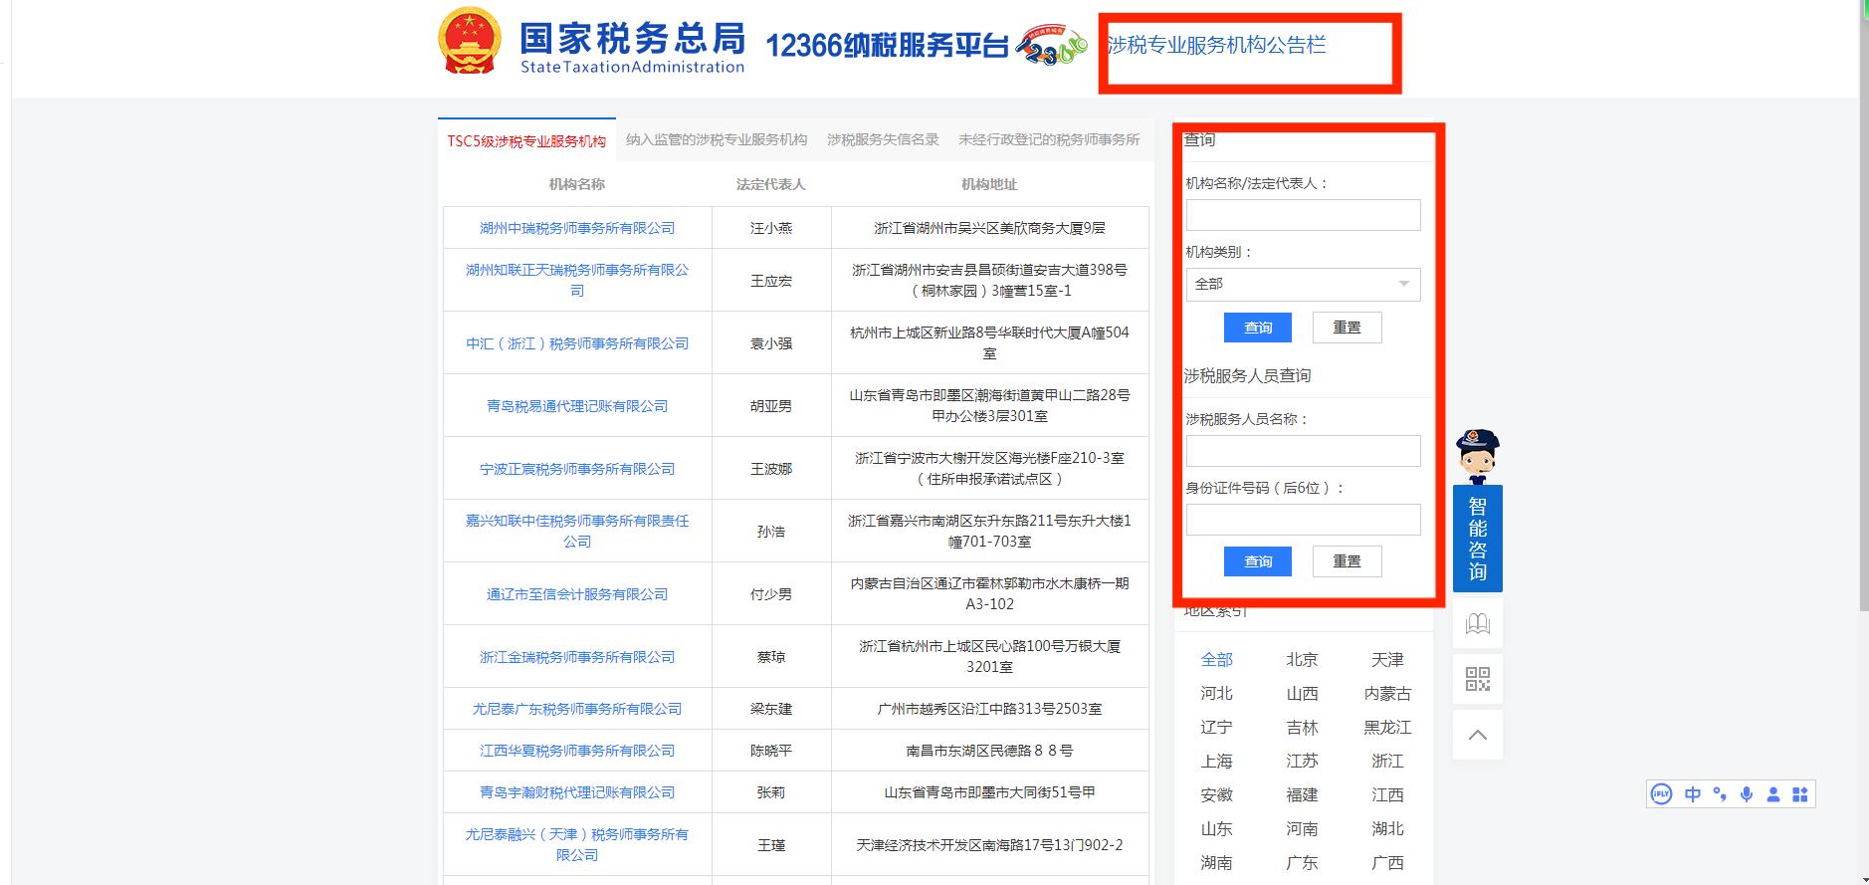Open 嘉兴知联中佳税务师事务所有限责任公司 link
The height and width of the screenshot is (885, 1869).
coord(577,531)
